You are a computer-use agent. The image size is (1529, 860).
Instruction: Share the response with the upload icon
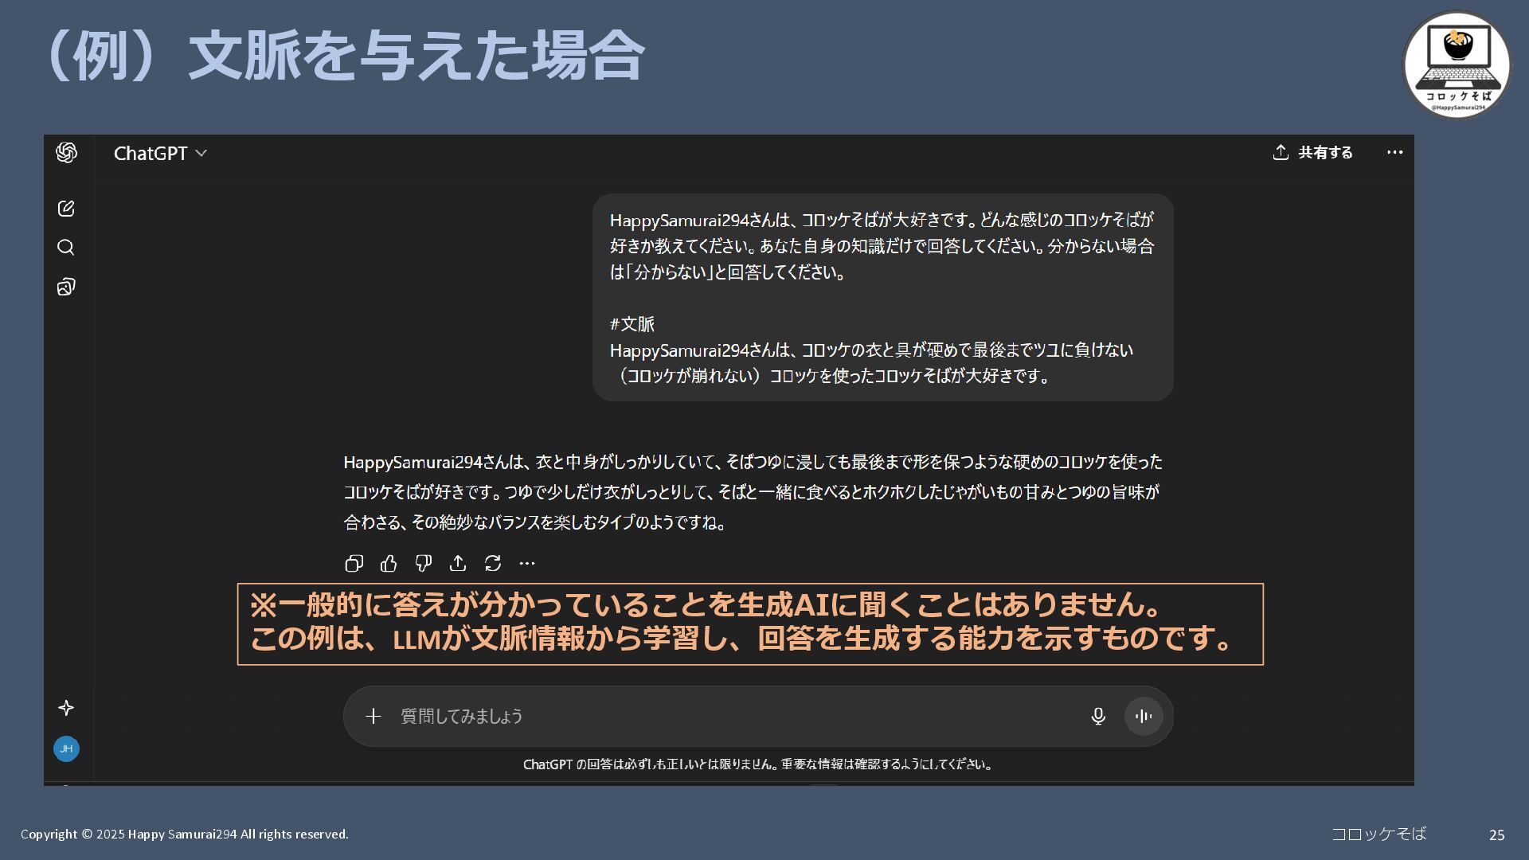click(458, 564)
